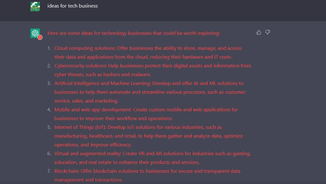Click the thumbs up feedback icon
Screen dimensions: 326x184
[x=259, y=32]
